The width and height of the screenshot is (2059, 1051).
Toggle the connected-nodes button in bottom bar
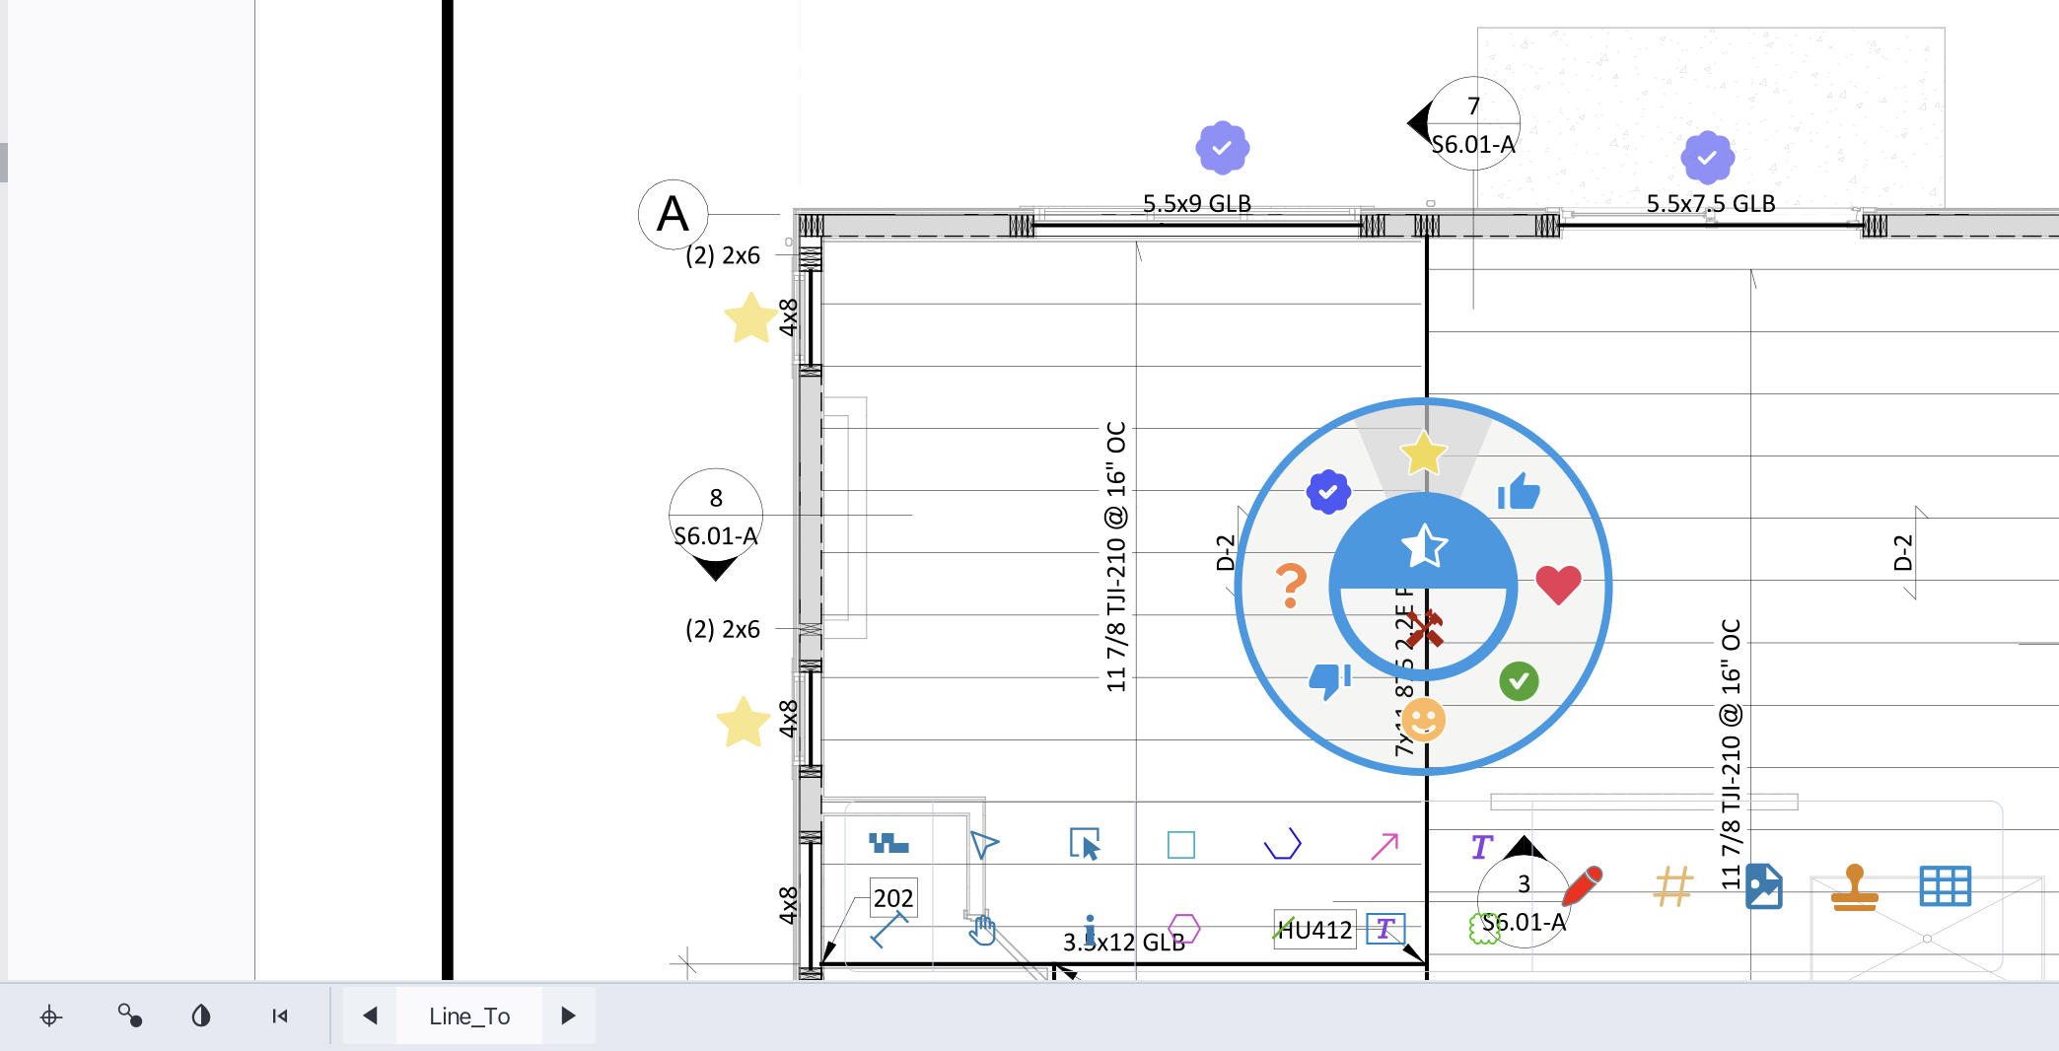tap(130, 1016)
